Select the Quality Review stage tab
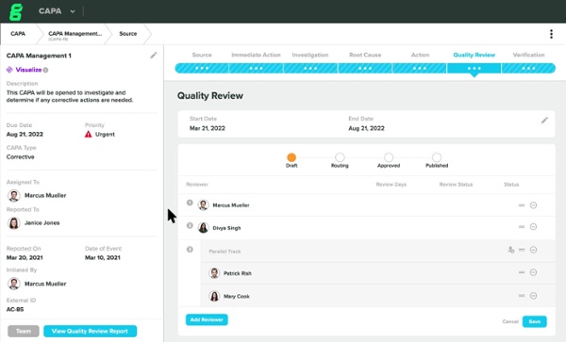The height and width of the screenshot is (342, 566). [474, 55]
